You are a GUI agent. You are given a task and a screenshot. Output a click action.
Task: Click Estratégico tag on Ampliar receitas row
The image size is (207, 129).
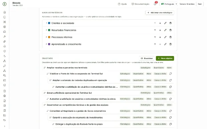pos(146,68)
